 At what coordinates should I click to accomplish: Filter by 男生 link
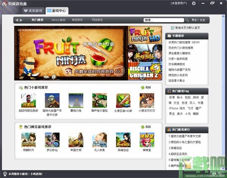pos(194,20)
